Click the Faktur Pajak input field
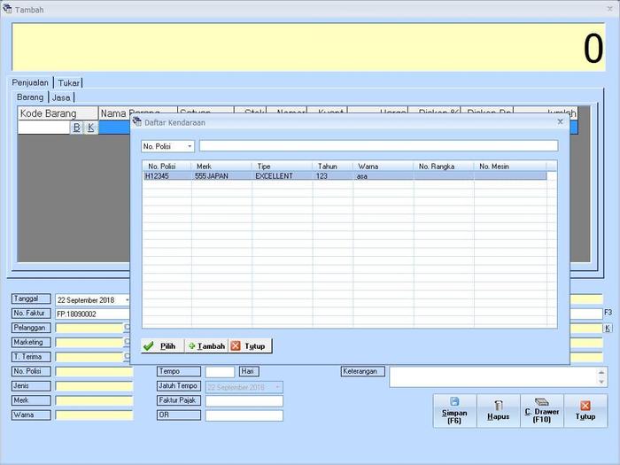Image resolution: width=620 pixels, height=465 pixels. [244, 400]
